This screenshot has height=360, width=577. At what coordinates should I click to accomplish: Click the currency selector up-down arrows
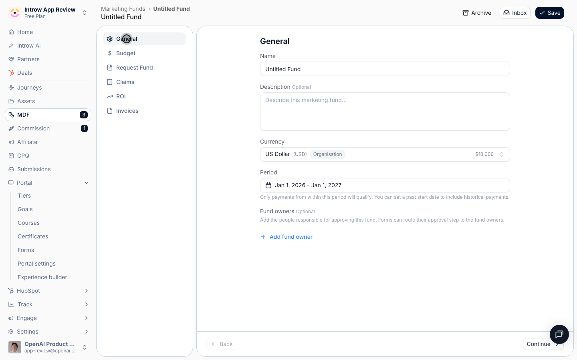point(502,154)
